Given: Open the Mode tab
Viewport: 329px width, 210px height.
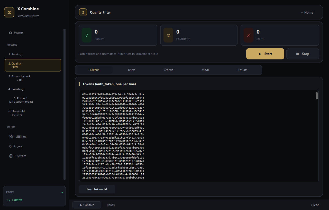Looking at the screenshot, I should pyautogui.click(x=206, y=70).
